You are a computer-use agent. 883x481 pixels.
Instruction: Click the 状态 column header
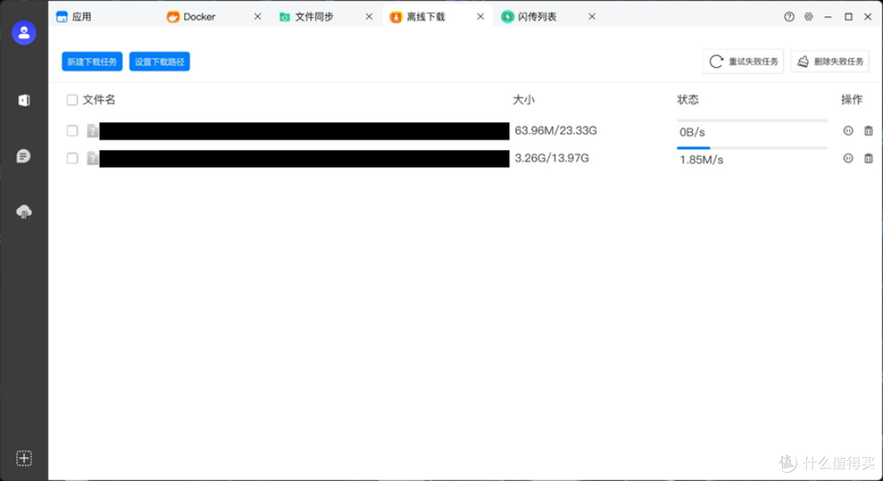(x=688, y=100)
